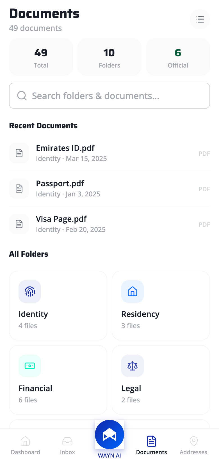This screenshot has width=219, height=475.
Task: Select the Documents tab
Action: click(x=152, y=445)
